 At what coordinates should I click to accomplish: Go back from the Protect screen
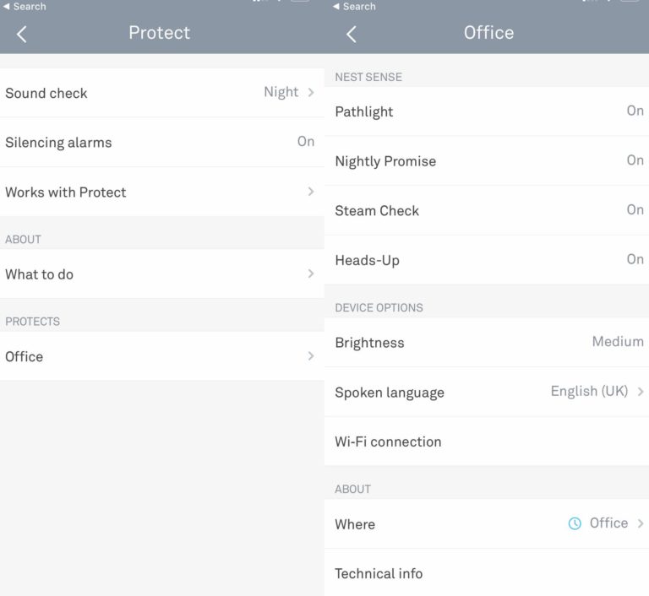click(x=21, y=35)
